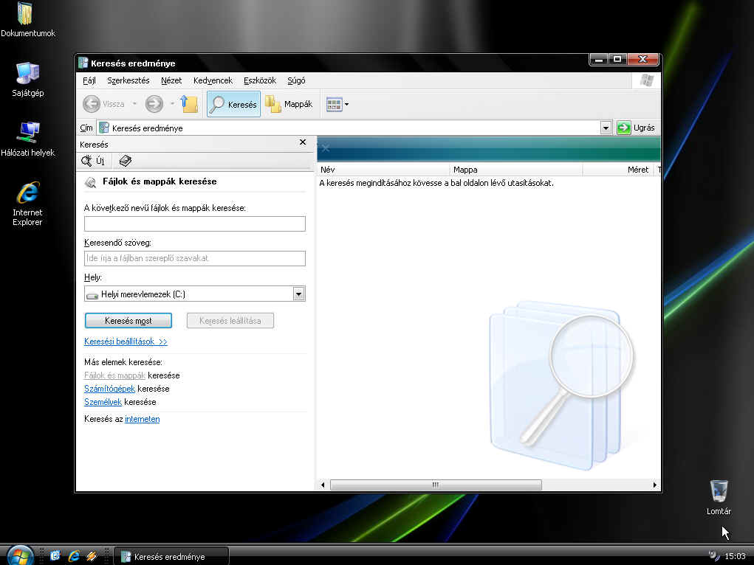The width and height of the screenshot is (754, 565).
Task: Click the horizontal scrollbar thumb
Action: (436, 485)
